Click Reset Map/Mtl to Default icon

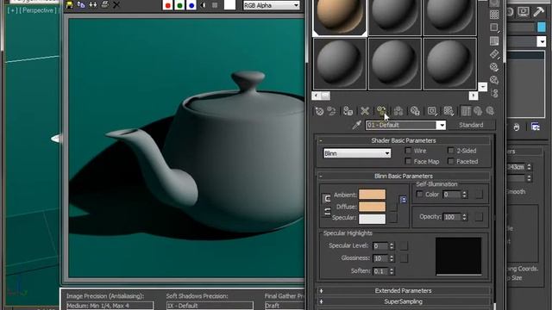[365, 111]
